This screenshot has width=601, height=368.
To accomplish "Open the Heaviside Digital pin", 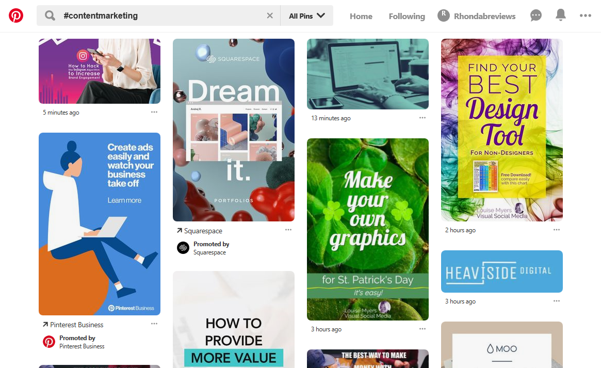I will tap(502, 271).
